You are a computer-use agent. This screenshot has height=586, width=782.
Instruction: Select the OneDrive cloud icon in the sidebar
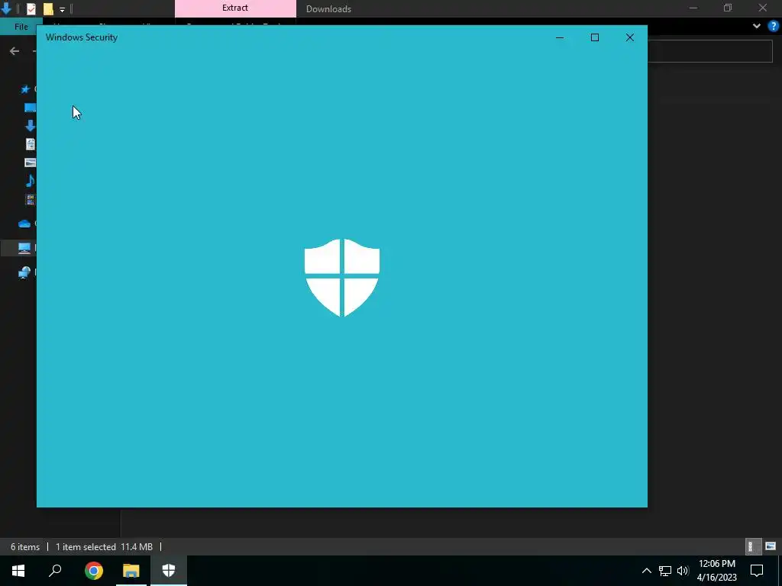(24, 224)
